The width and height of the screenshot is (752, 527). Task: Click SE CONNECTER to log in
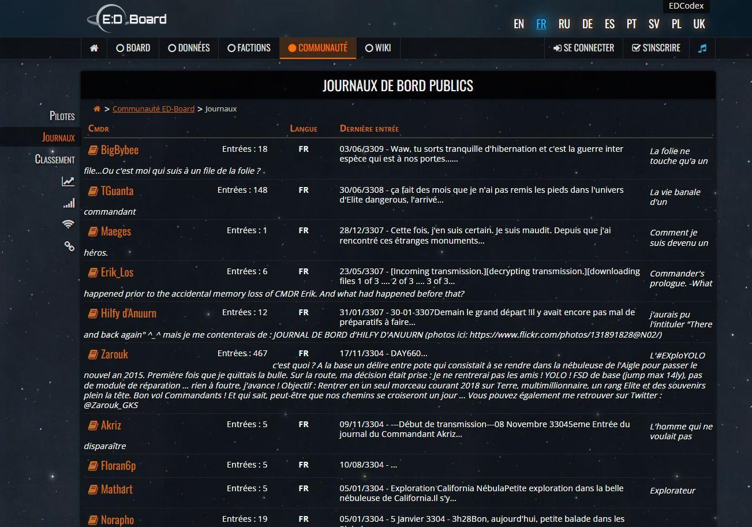coord(584,48)
